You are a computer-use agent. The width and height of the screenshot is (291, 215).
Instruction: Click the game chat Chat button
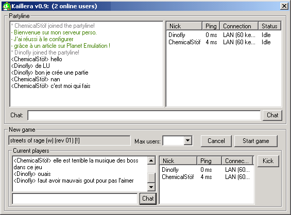(148, 199)
